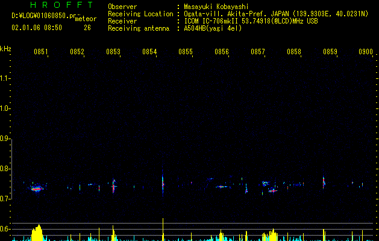Click the 1.1 kHz frequency label
Image resolution: width=379 pixels, height=241 pixels.
coord(5,78)
